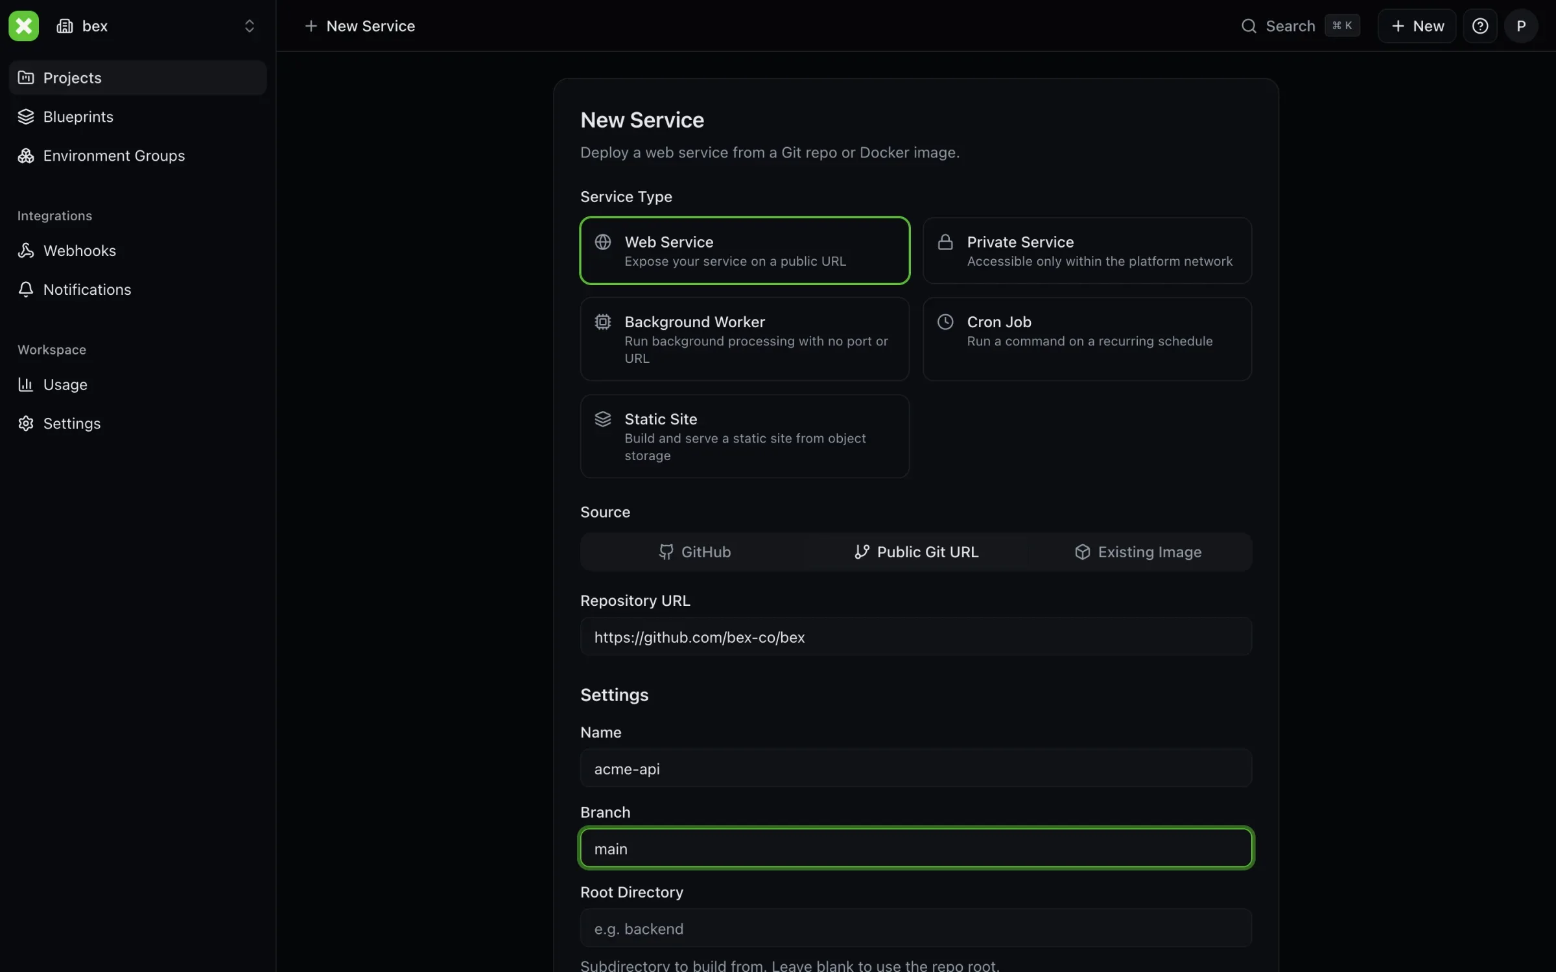Choose the Cron Job service type
Image resolution: width=1556 pixels, height=972 pixels.
coord(1087,339)
